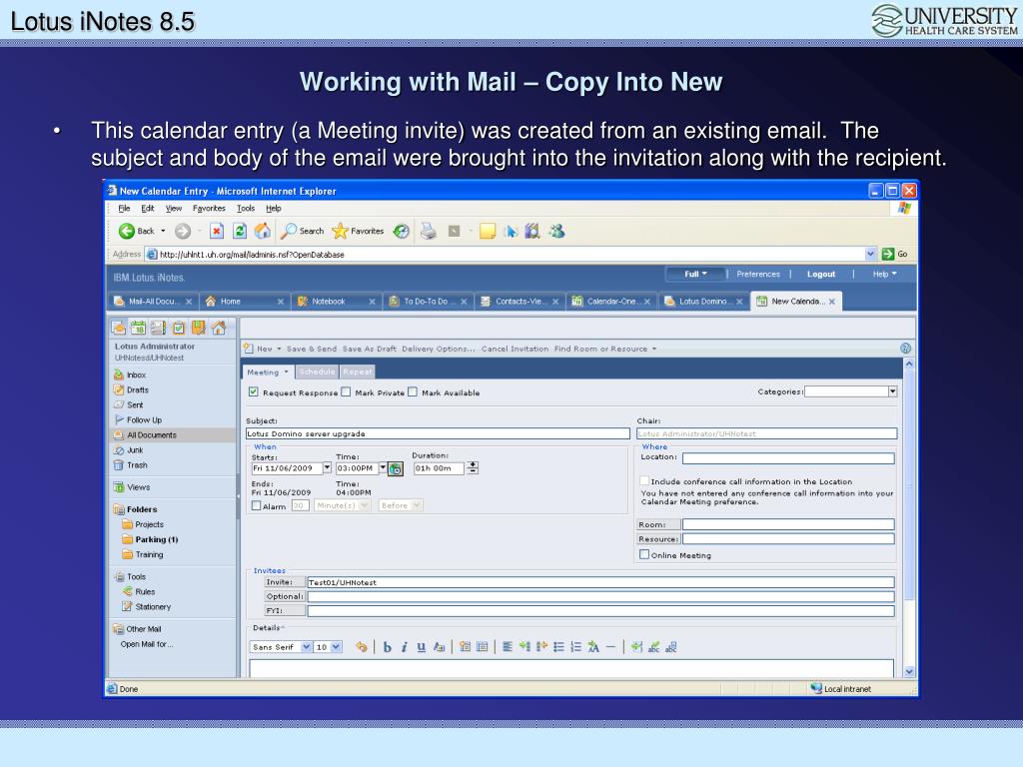Open the Sans Serif font dropdown

pyautogui.click(x=306, y=647)
